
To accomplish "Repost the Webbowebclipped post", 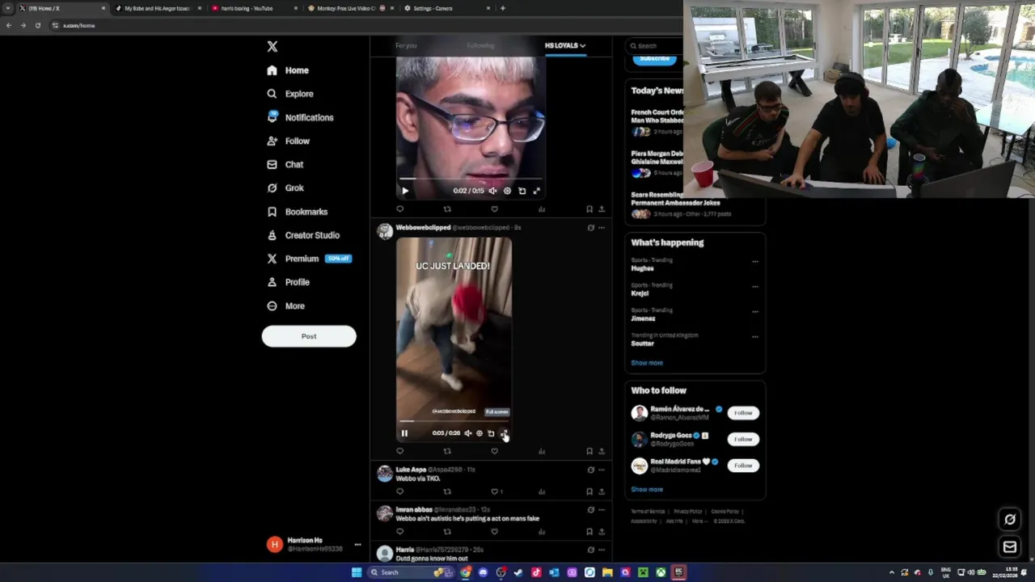I will point(447,451).
